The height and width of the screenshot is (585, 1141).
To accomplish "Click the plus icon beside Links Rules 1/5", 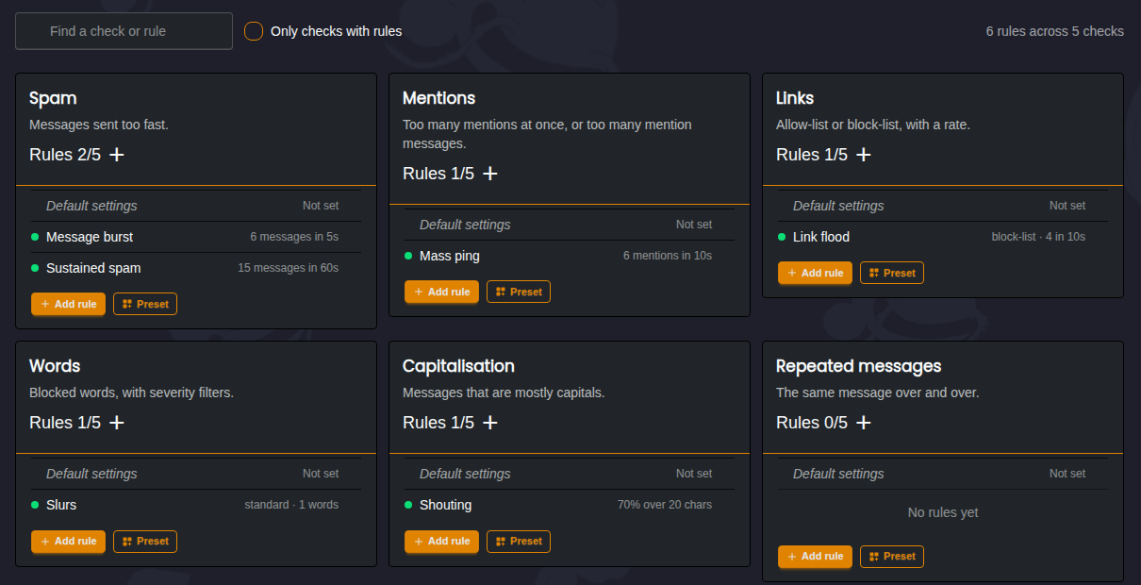I will (864, 155).
